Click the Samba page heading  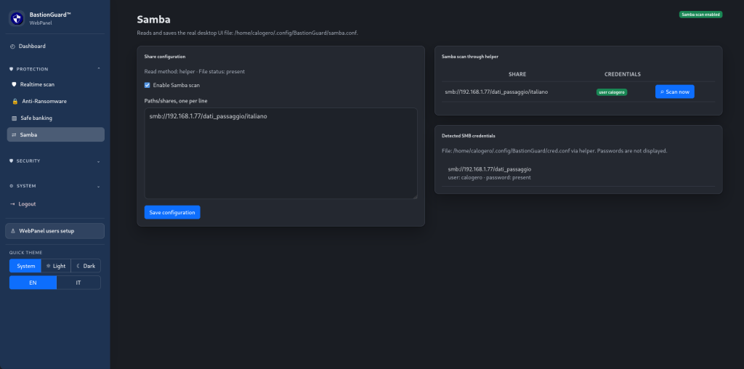click(154, 20)
